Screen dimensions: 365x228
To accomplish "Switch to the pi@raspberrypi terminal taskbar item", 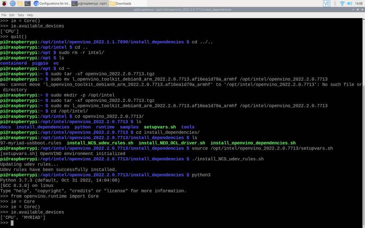I will pyautogui.click(x=90, y=3).
